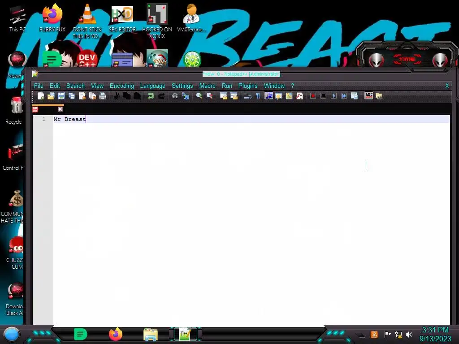Image resolution: width=459 pixels, height=344 pixels.
Task: Open the Search menu
Action: coord(75,86)
